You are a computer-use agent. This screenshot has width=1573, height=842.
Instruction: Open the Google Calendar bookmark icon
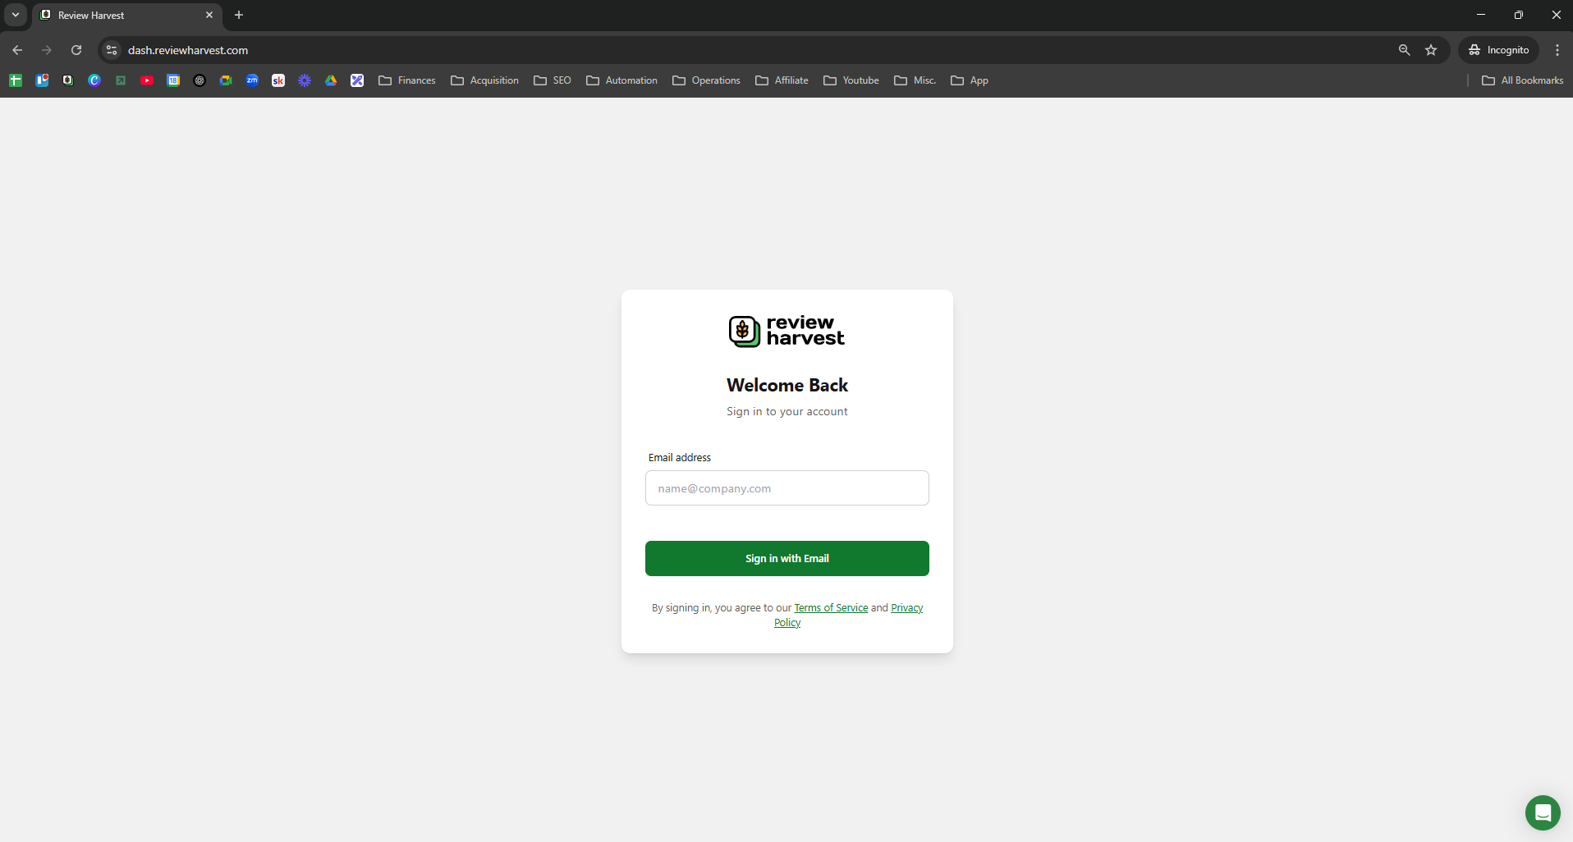pos(173,80)
